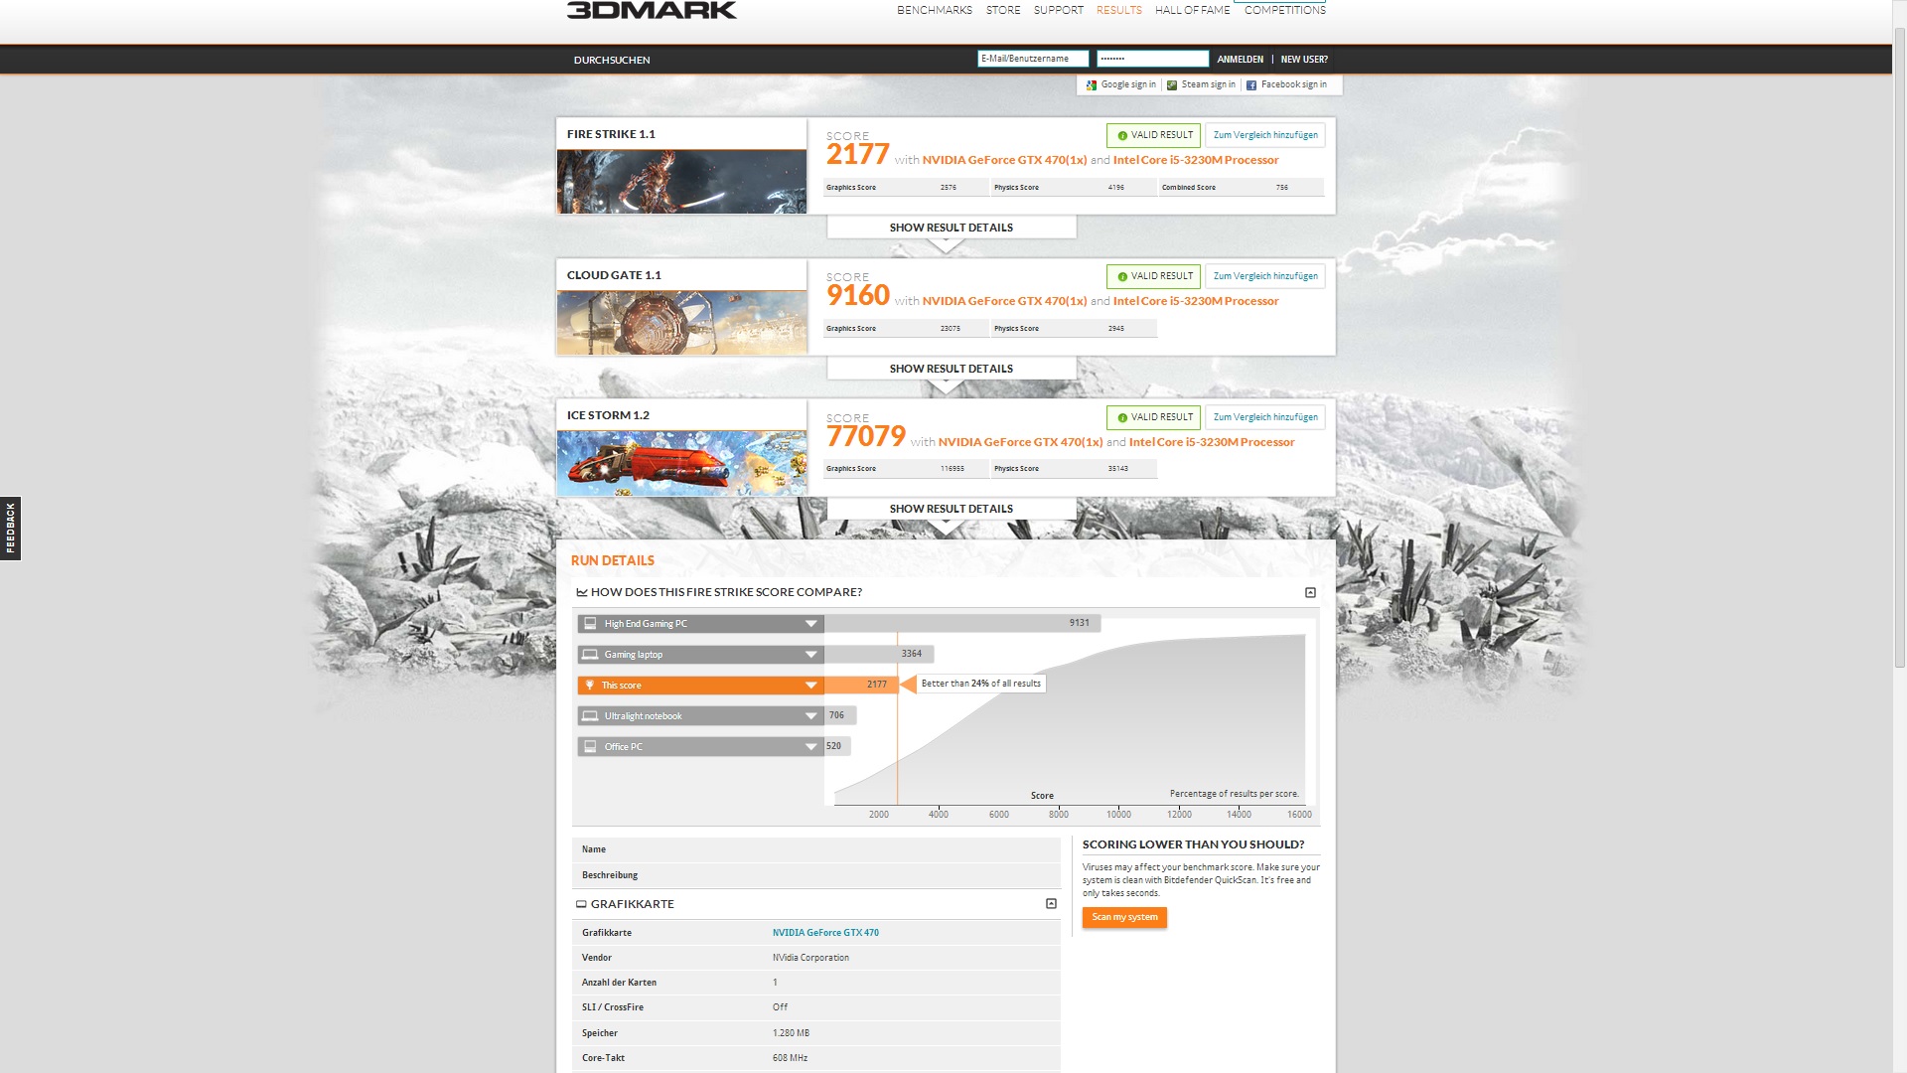This screenshot has width=1907, height=1073.
Task: Click Fire Strike Valid Result badge
Action: click(x=1153, y=135)
